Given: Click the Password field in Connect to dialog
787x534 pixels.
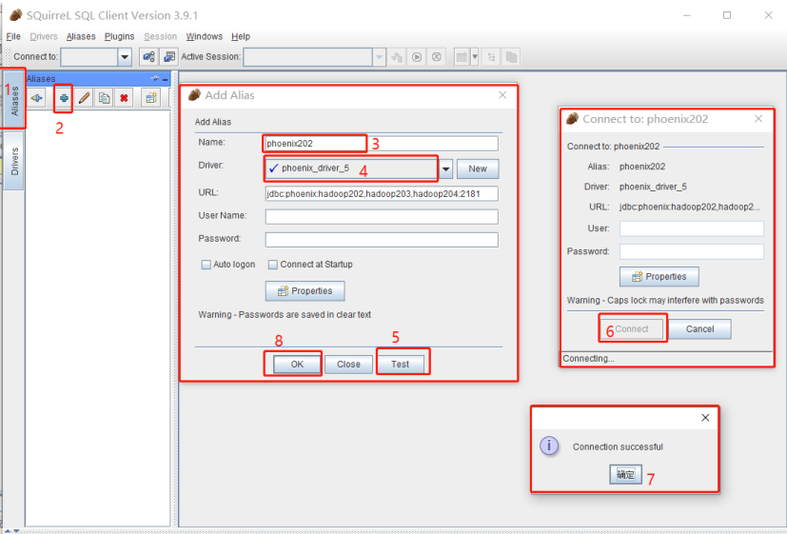Looking at the screenshot, I should point(692,251).
